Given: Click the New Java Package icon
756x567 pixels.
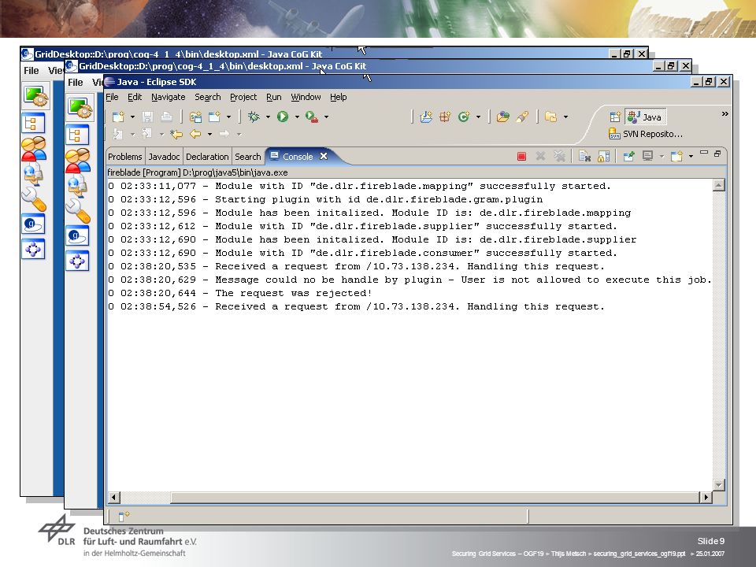Looking at the screenshot, I should (x=444, y=117).
